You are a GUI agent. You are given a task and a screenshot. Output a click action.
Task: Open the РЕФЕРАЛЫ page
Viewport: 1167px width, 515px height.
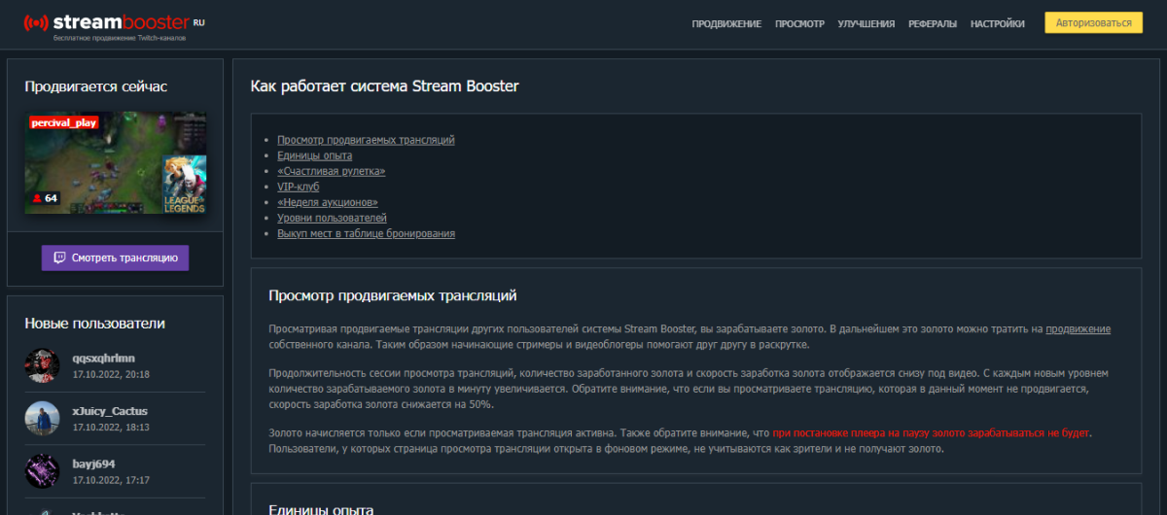pyautogui.click(x=932, y=24)
